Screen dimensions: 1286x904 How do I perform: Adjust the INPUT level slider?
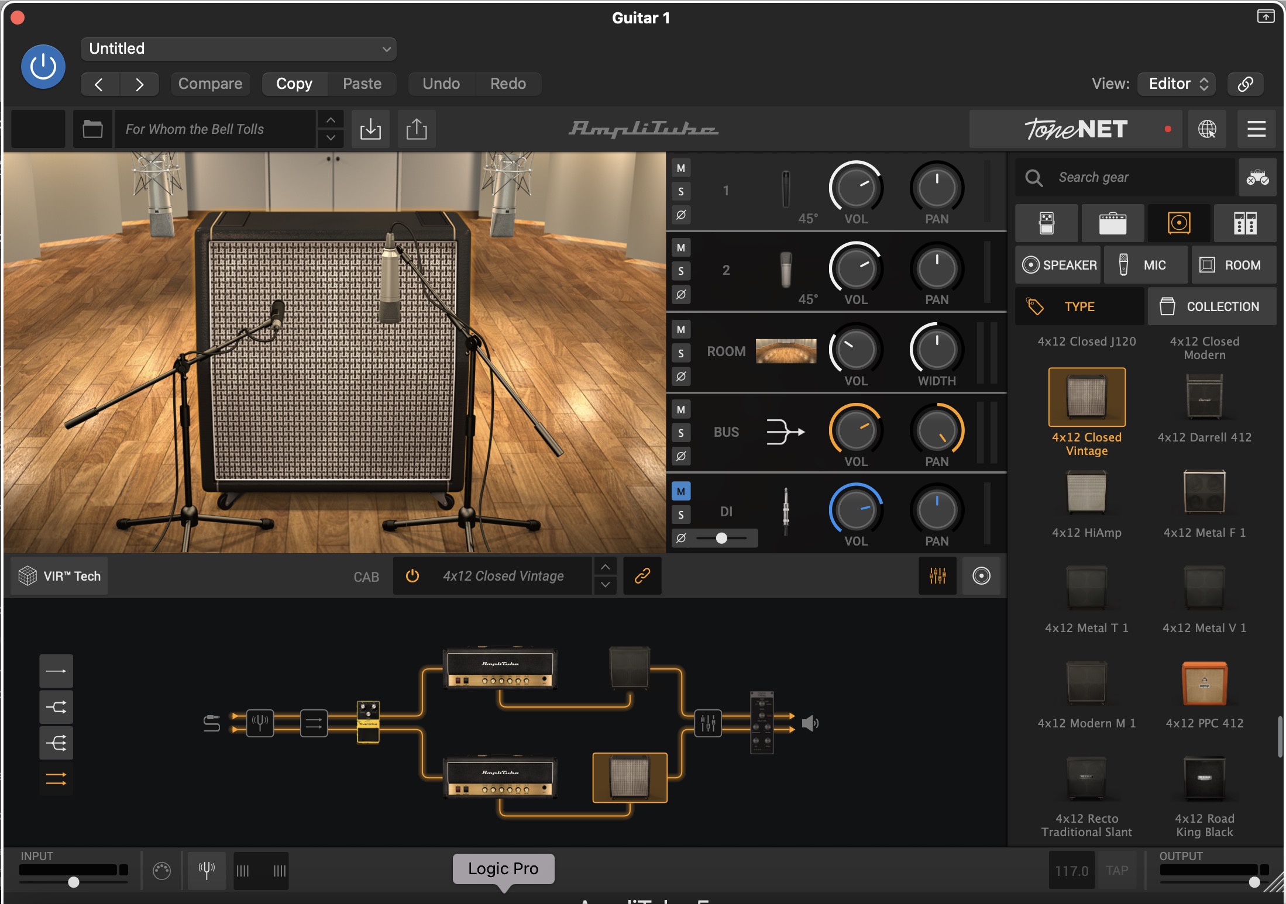coord(74,882)
